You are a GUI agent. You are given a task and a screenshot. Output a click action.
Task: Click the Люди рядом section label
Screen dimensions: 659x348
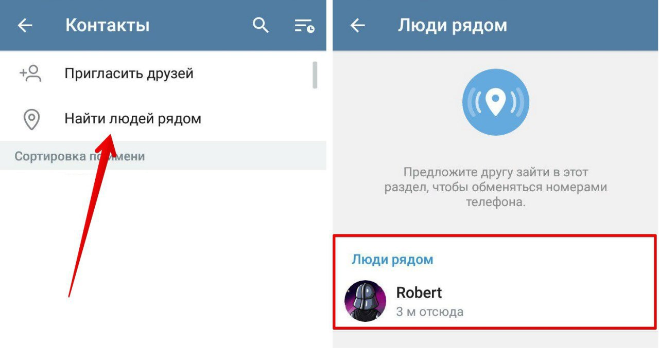[x=392, y=260]
